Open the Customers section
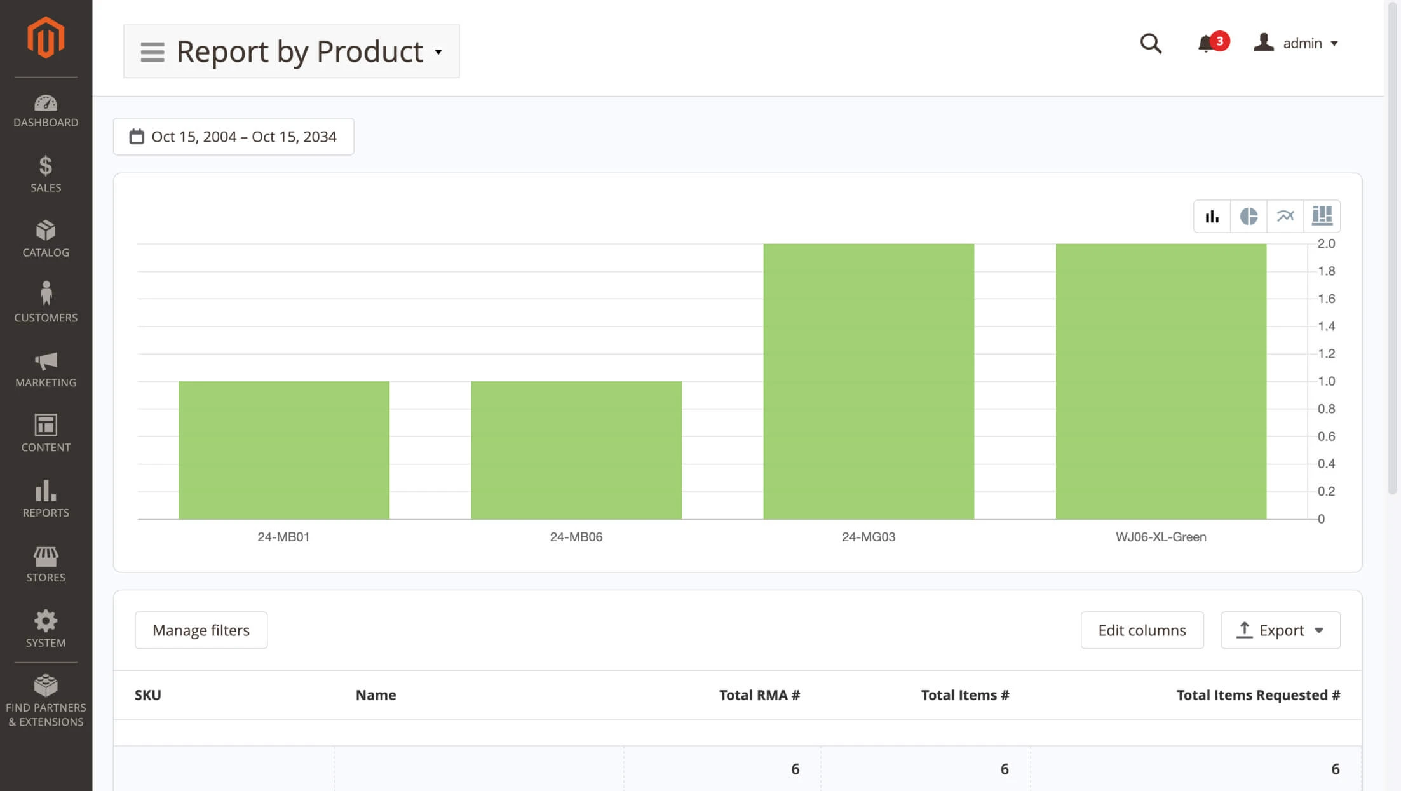Screen dimensions: 1401x791 [45, 302]
